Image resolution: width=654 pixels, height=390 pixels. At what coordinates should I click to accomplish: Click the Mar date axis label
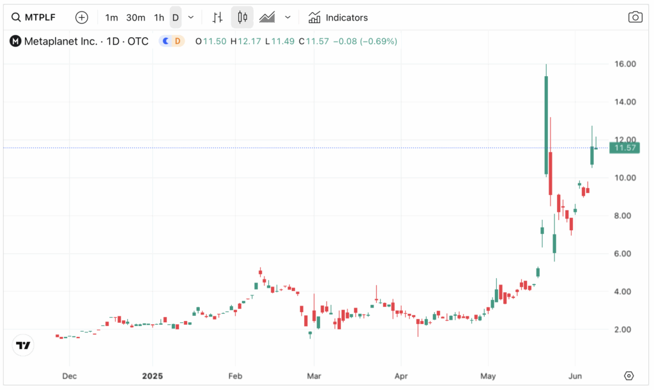[314, 376]
